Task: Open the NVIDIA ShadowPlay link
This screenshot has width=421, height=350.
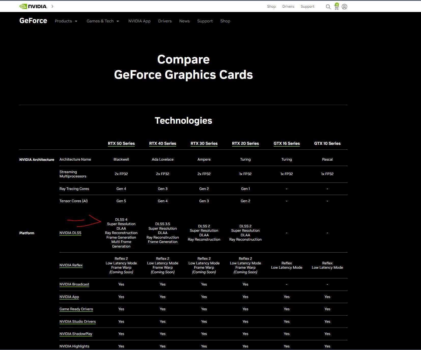Action: pyautogui.click(x=76, y=334)
